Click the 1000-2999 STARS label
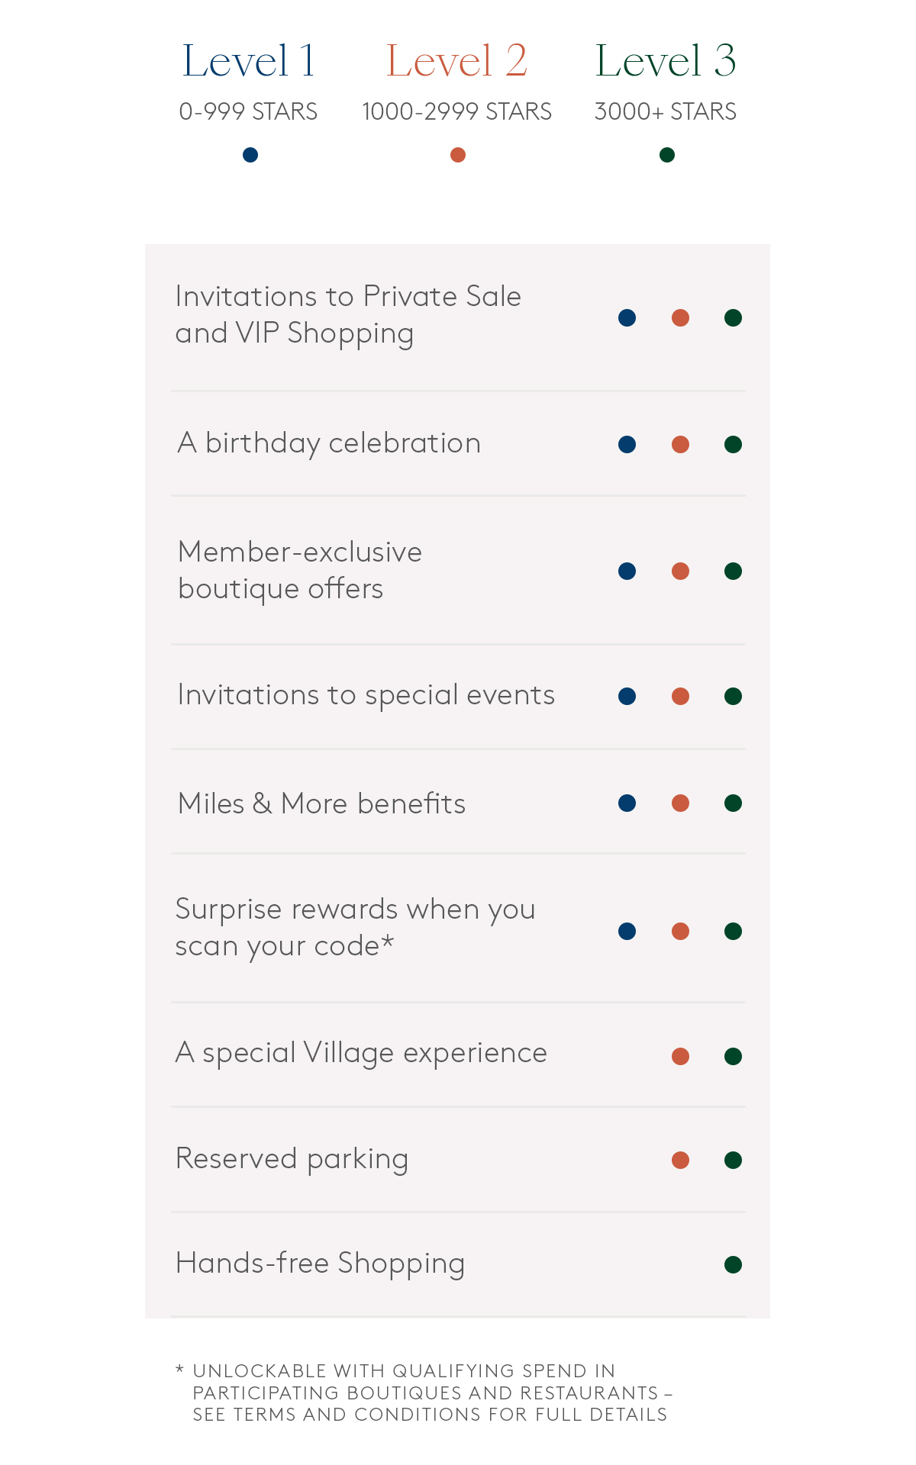Viewport: 916px width, 1465px height. coord(456,111)
